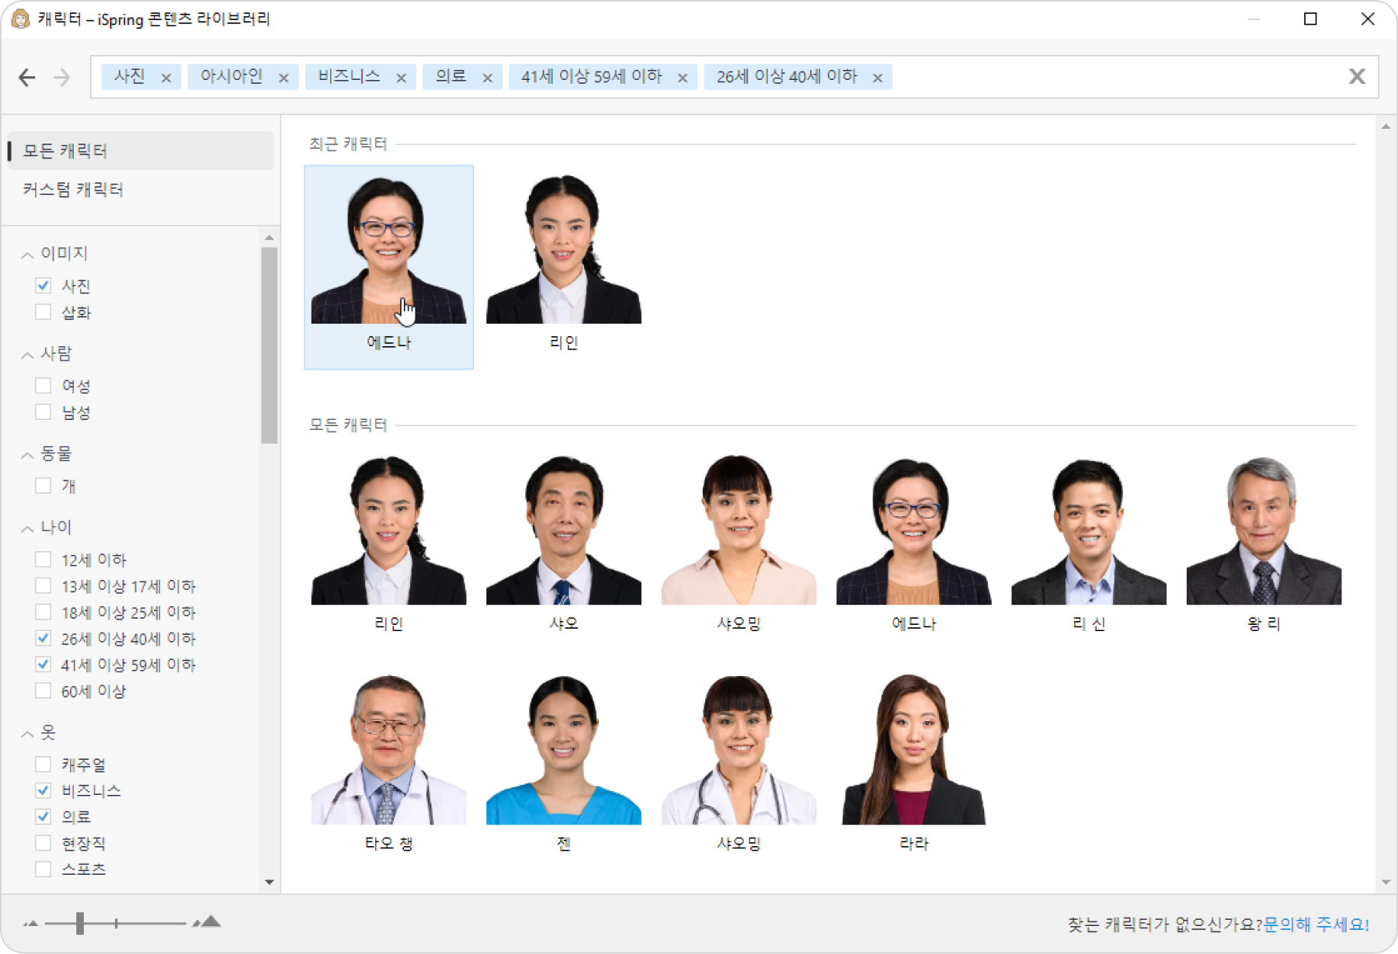Select the 모든 캐릭터 tab
The height and width of the screenshot is (954, 1398).
click(x=141, y=151)
